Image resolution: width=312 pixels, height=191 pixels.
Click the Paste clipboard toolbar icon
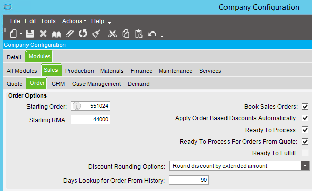(x=138, y=34)
